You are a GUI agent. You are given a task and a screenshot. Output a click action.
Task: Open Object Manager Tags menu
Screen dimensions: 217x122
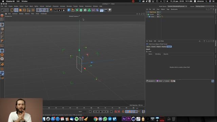168,9
